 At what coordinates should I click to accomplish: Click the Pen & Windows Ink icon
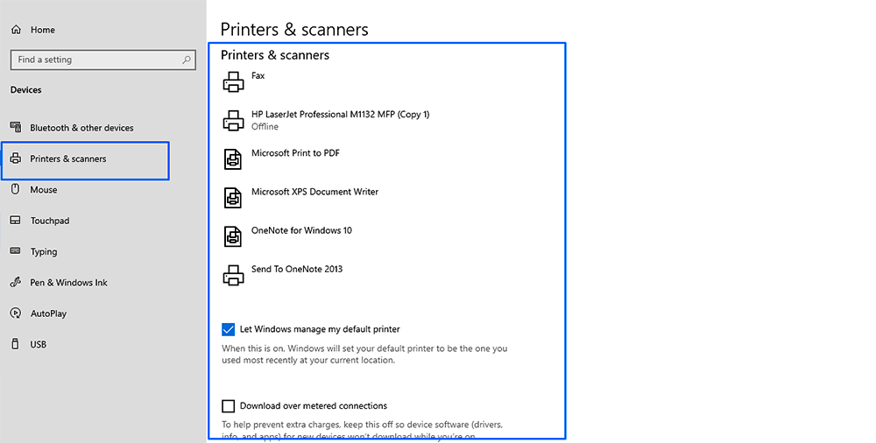(x=16, y=283)
